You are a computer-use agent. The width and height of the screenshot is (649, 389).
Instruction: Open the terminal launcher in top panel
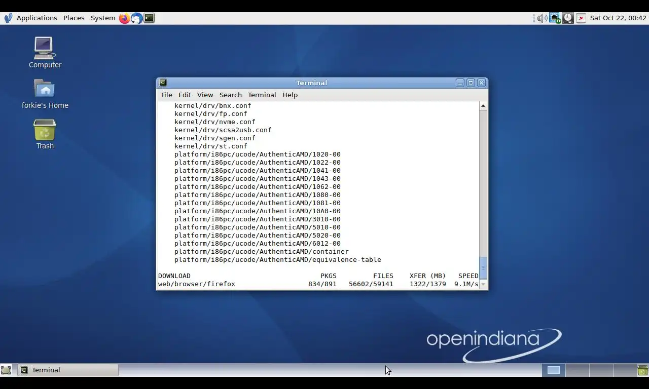coord(149,18)
